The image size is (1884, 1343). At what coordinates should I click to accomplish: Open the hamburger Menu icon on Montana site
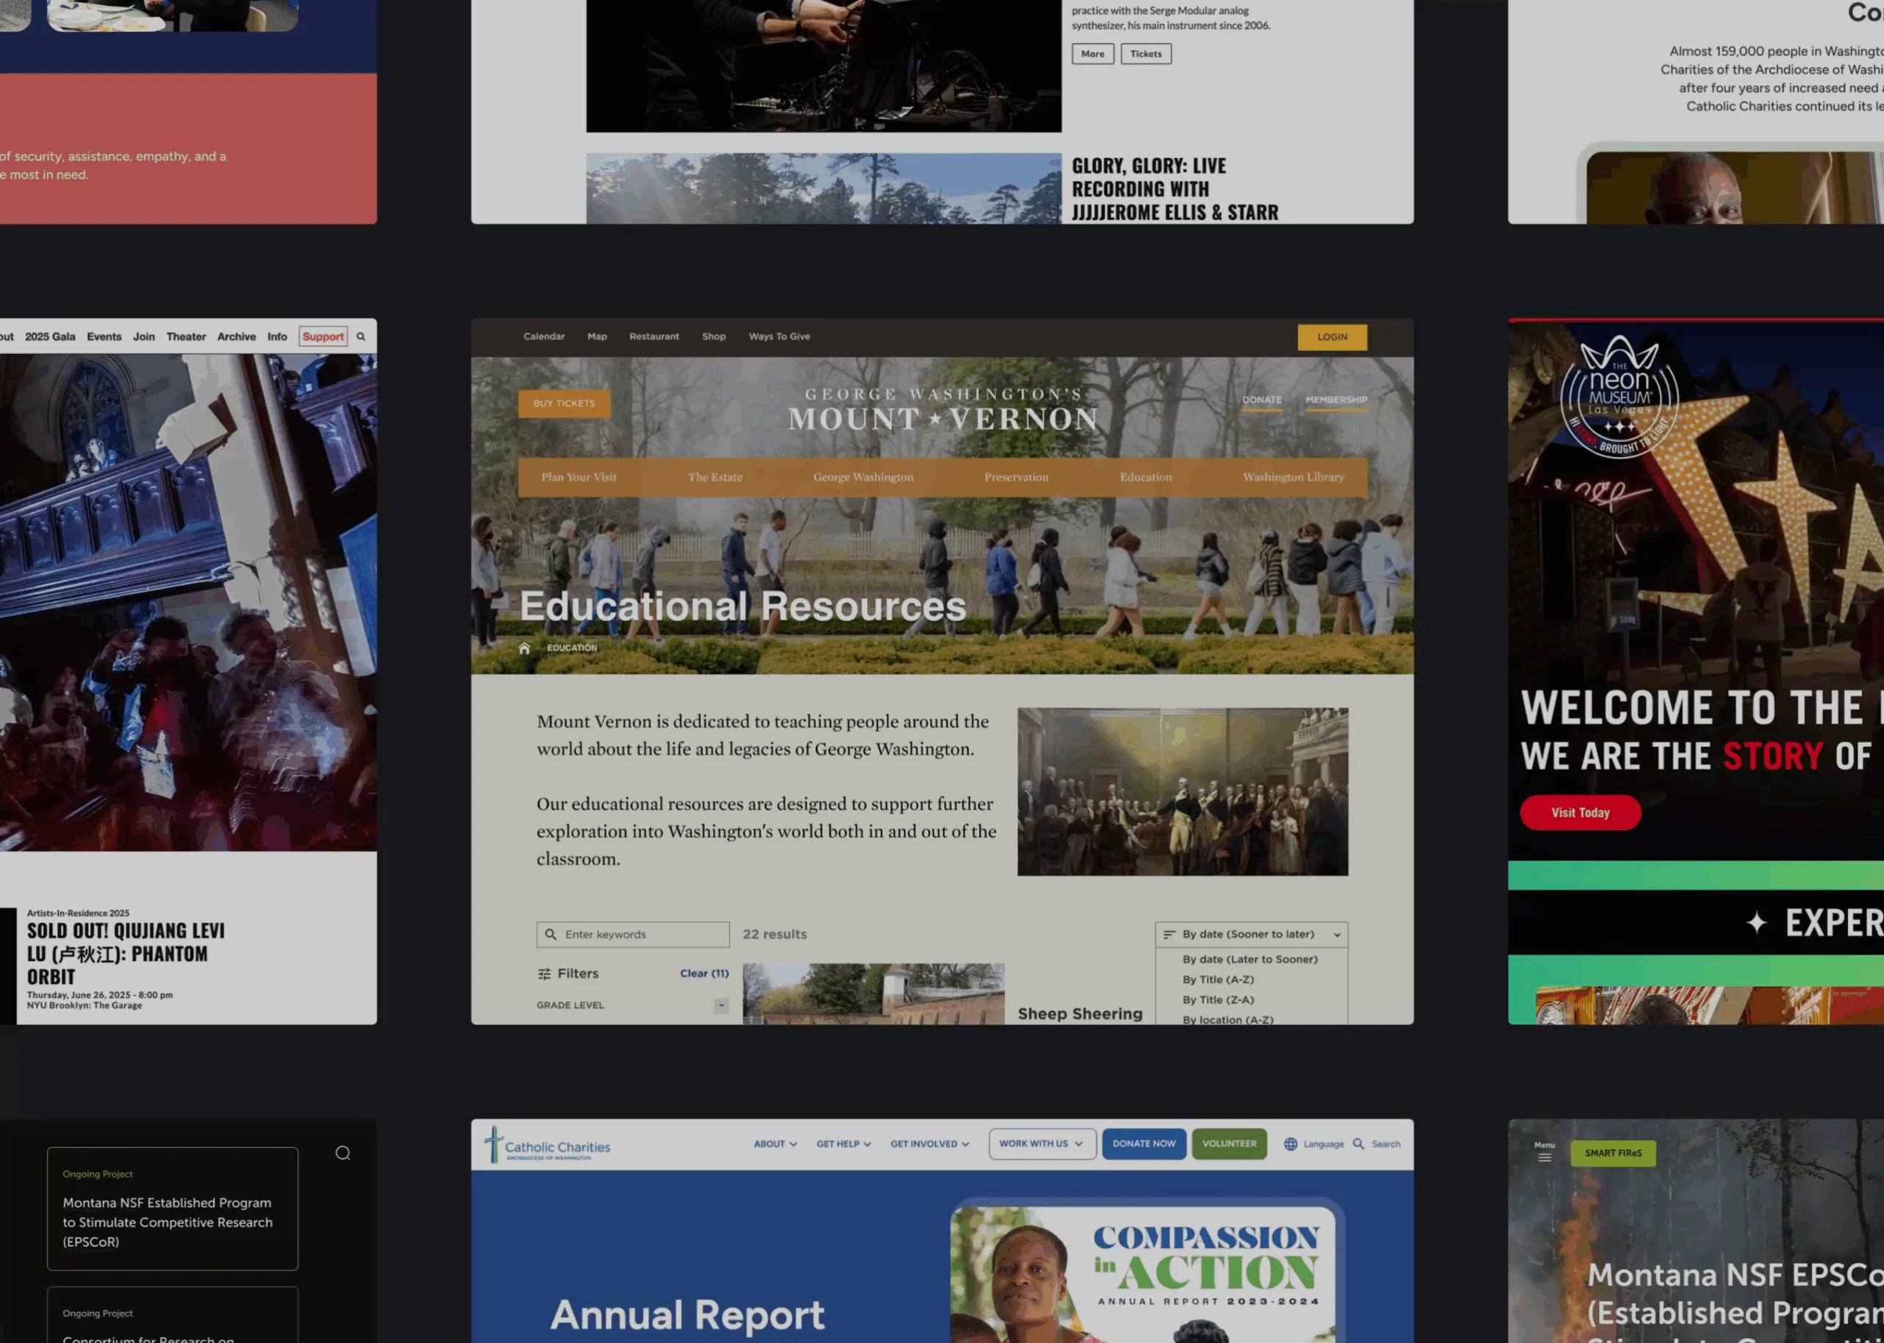pos(1544,1158)
